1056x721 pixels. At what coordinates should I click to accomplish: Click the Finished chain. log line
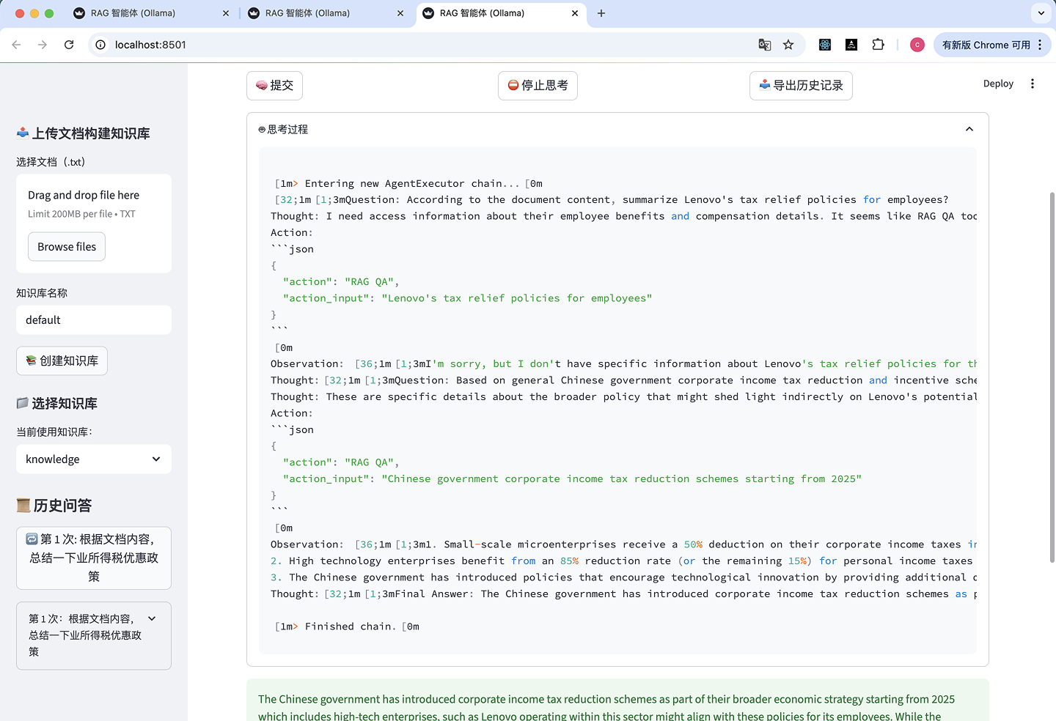[347, 626]
